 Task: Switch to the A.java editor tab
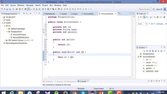pyautogui.click(x=63, y=14)
